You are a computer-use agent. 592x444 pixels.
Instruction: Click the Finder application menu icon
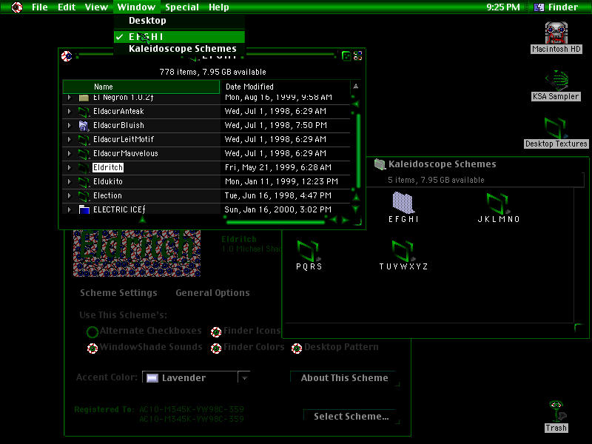[539, 7]
